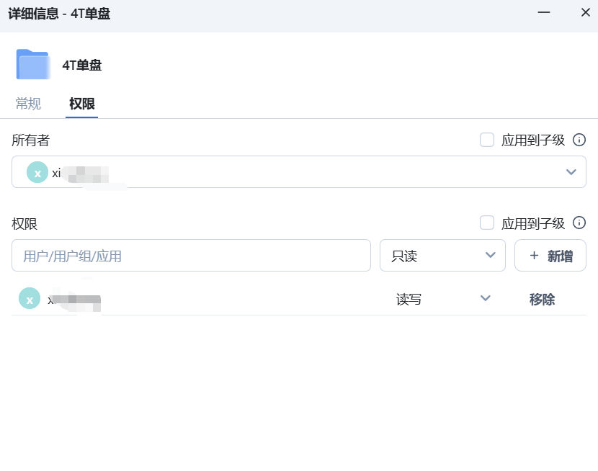Minimize the 详细信息 dialog window
This screenshot has height=471, width=598.
tap(544, 12)
